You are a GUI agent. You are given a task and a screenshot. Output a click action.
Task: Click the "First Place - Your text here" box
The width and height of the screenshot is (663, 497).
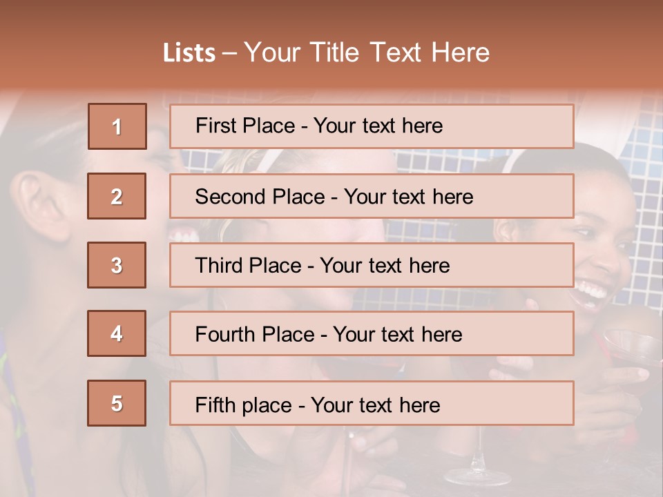tap(372, 126)
